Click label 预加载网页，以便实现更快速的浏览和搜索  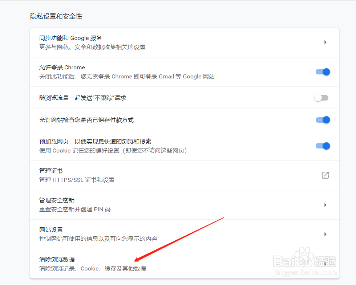[95, 141]
